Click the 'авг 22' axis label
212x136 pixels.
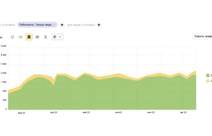(x=183, y=112)
